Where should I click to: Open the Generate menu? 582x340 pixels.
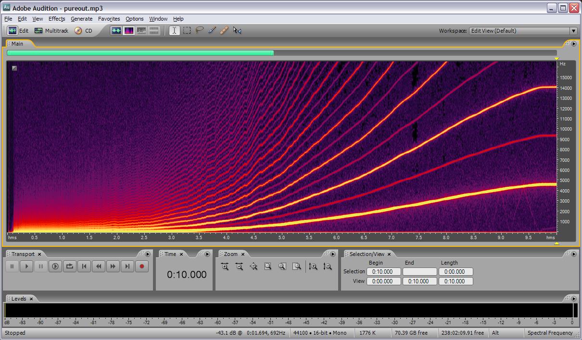tap(81, 19)
